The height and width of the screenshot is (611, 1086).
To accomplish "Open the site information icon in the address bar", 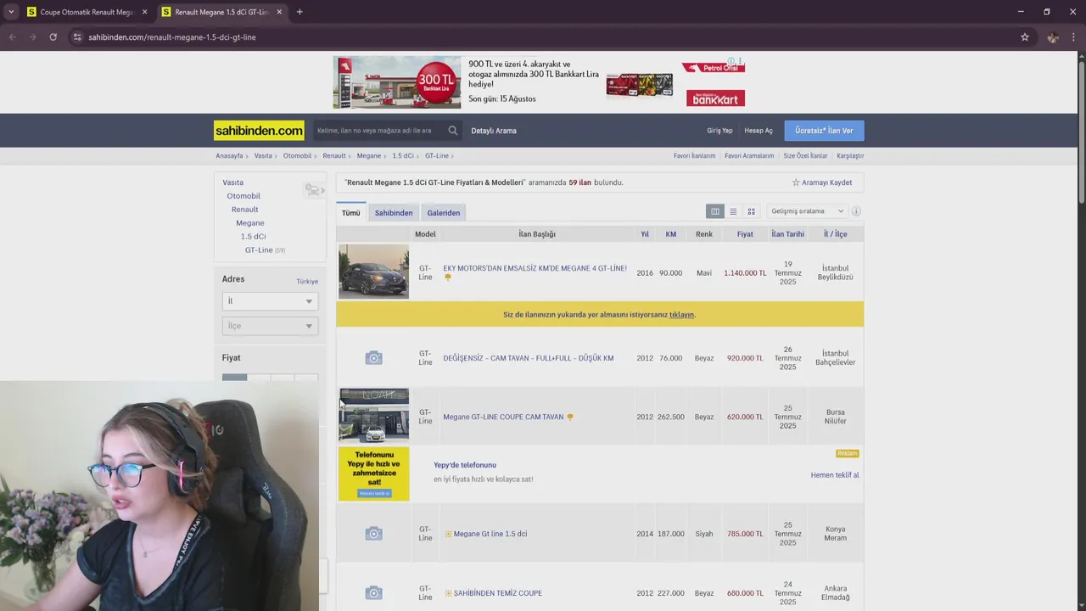I will (77, 37).
